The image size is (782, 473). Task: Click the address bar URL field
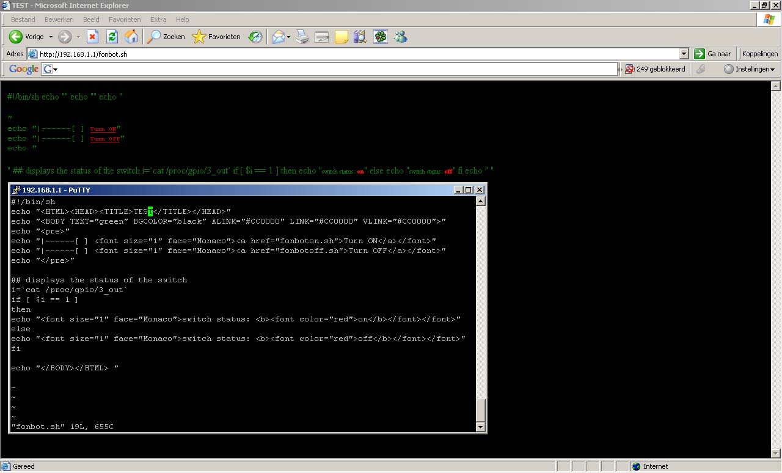(x=359, y=54)
